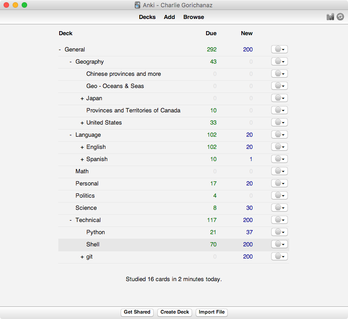Open the Browse cards window

click(x=193, y=17)
